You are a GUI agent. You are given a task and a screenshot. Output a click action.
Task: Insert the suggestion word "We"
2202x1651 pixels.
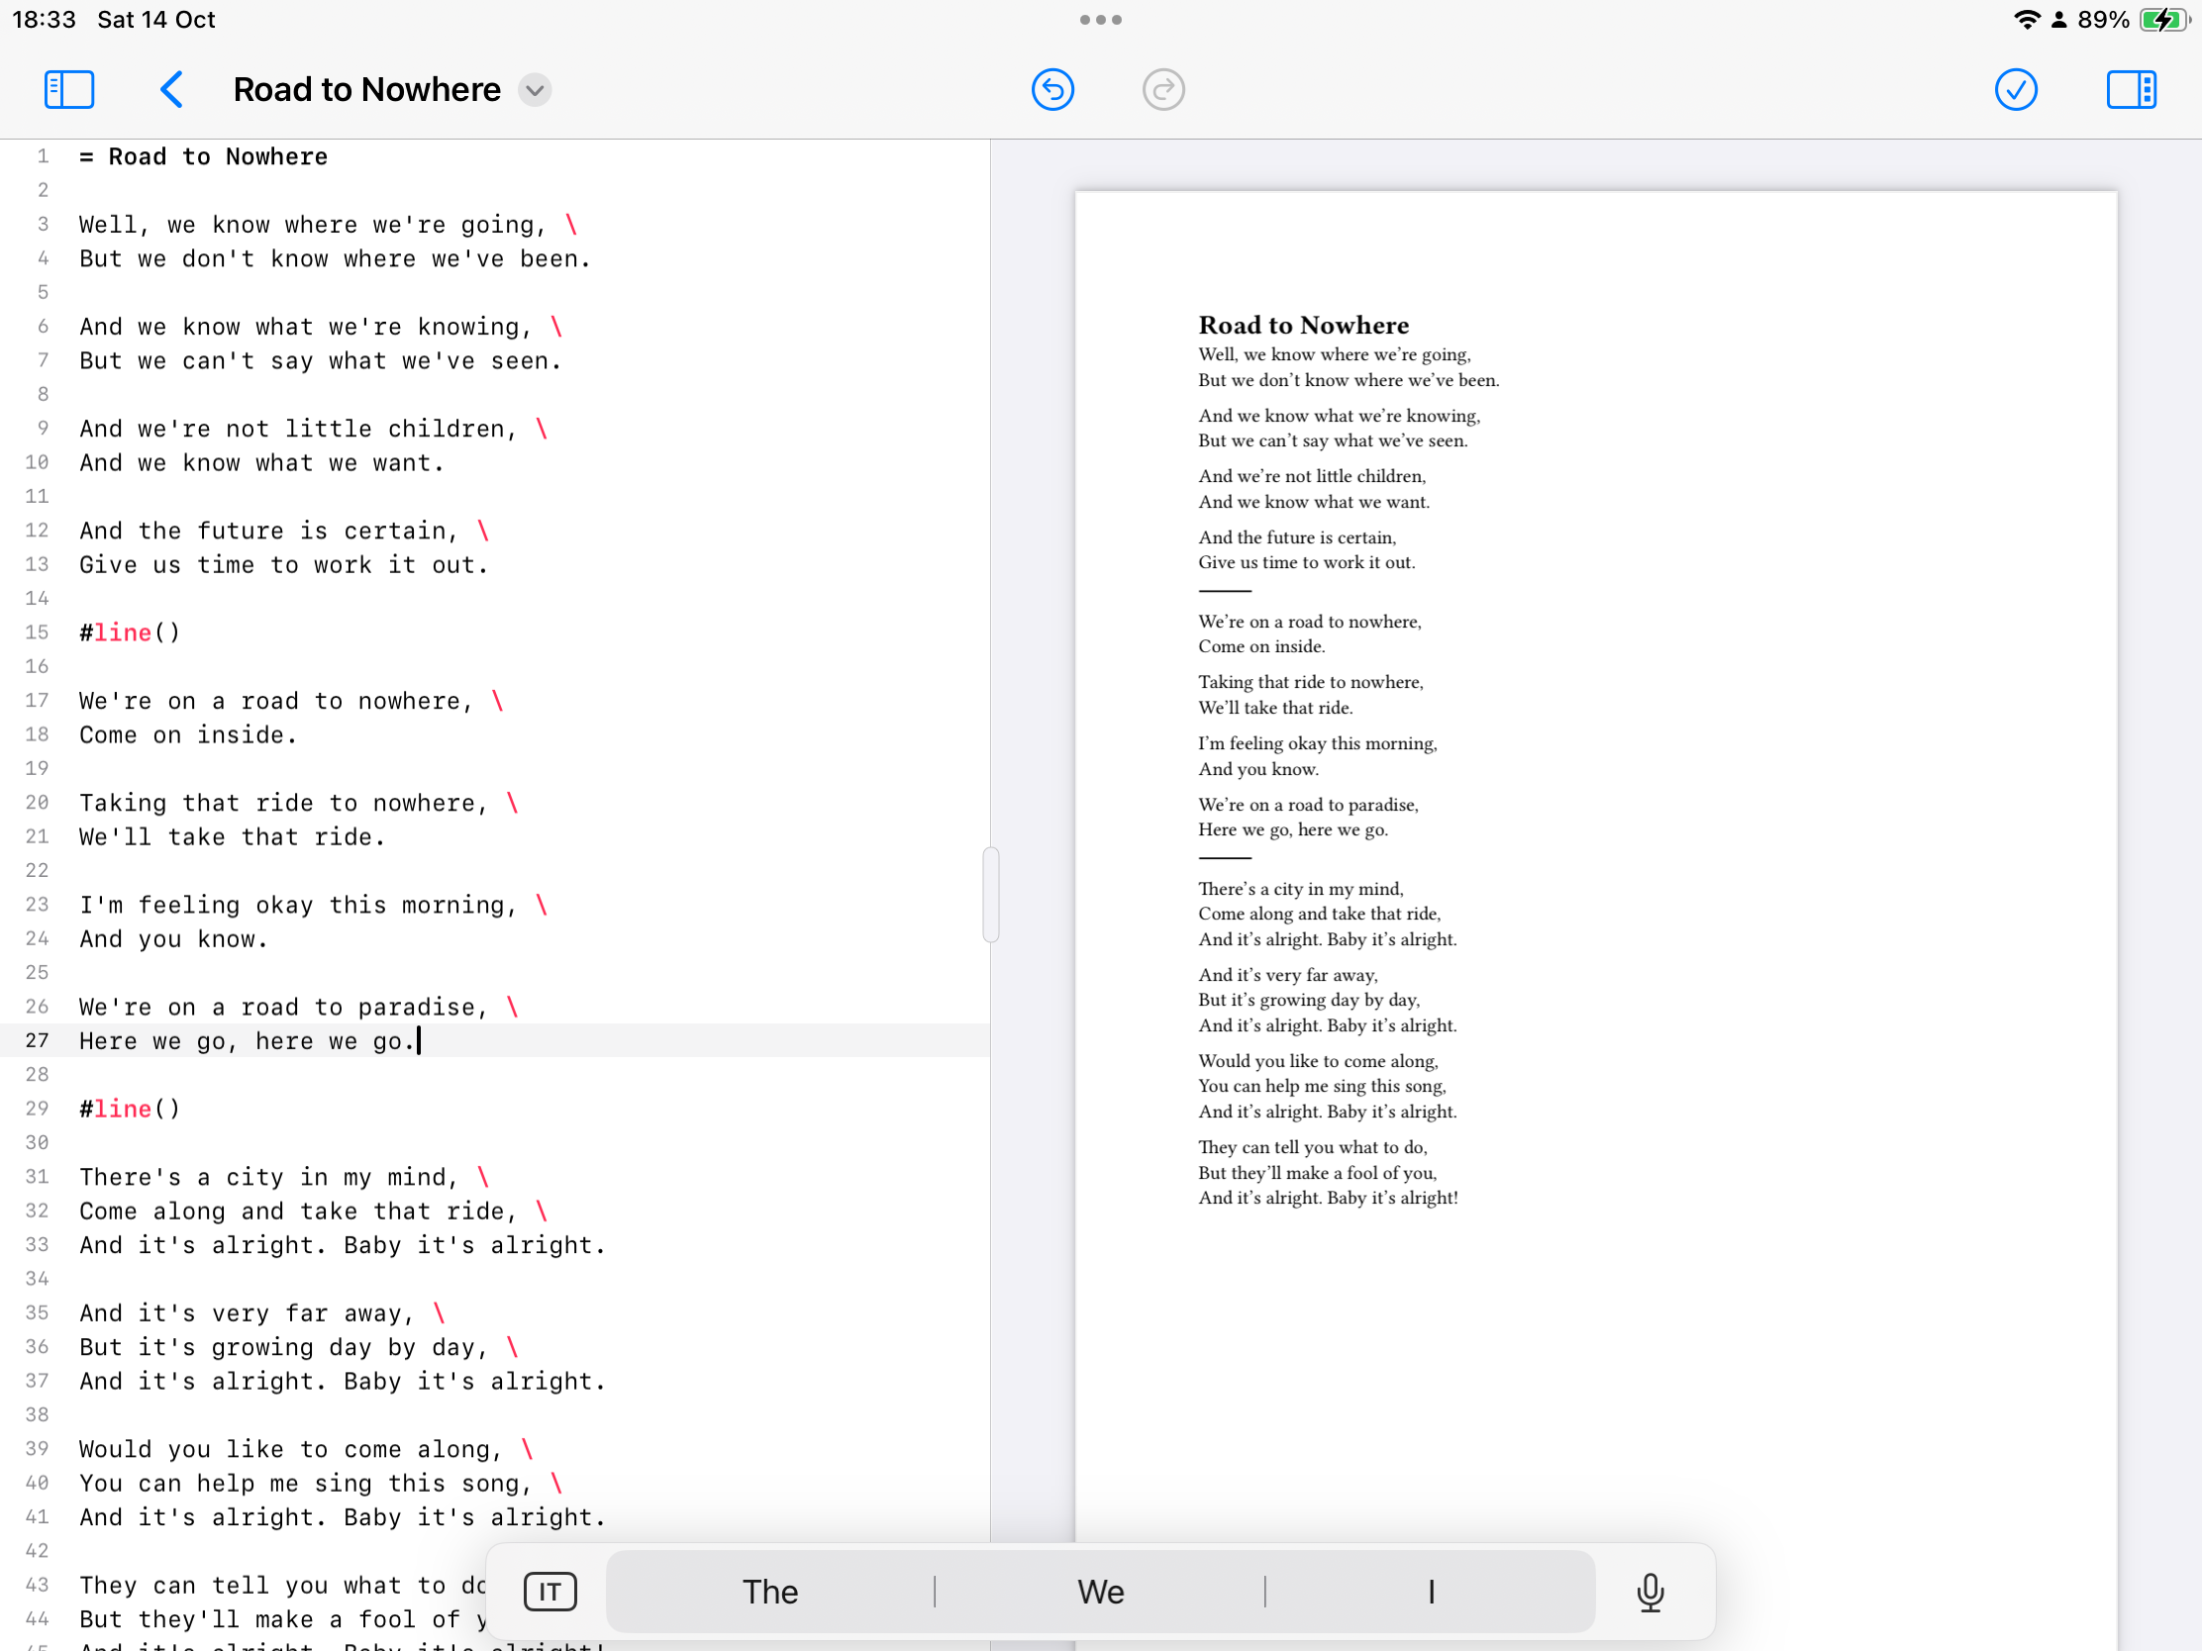[x=1100, y=1592]
